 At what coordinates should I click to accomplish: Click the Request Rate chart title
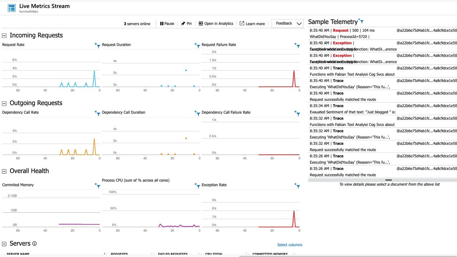(x=13, y=45)
